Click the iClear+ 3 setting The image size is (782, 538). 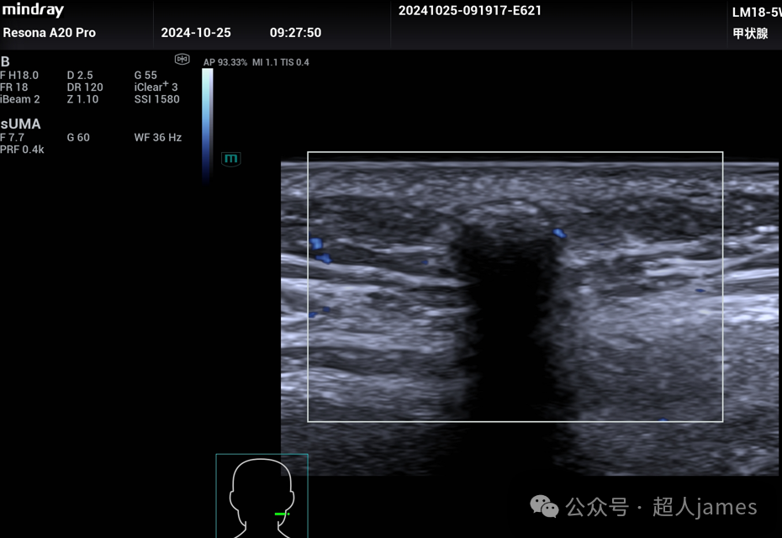pyautogui.click(x=156, y=87)
